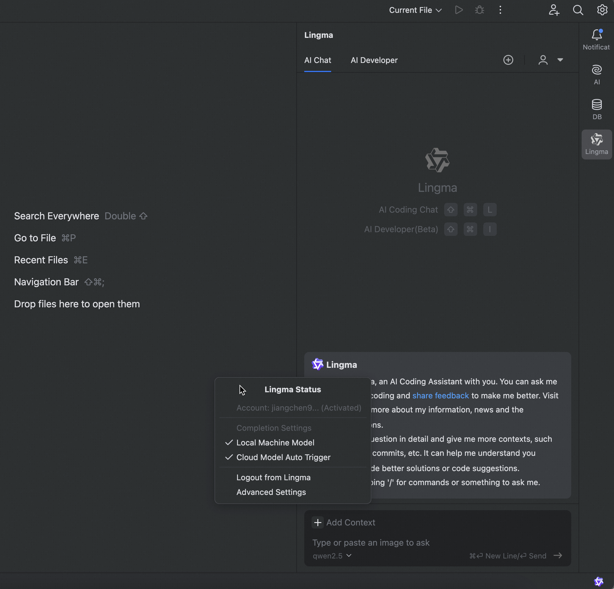Click the Lingma panel title text
614x589 pixels.
point(319,35)
